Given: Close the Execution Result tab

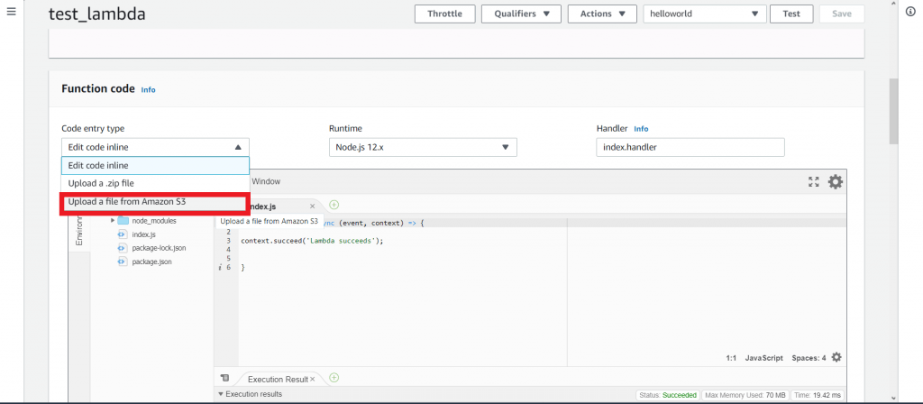Looking at the screenshot, I should [315, 380].
